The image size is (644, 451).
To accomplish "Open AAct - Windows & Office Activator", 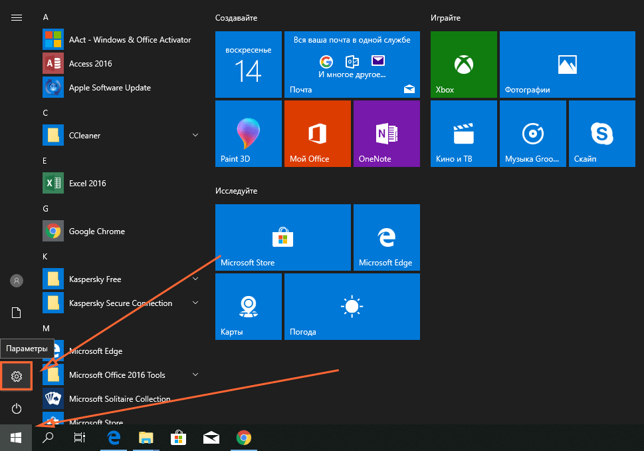I will (x=122, y=39).
